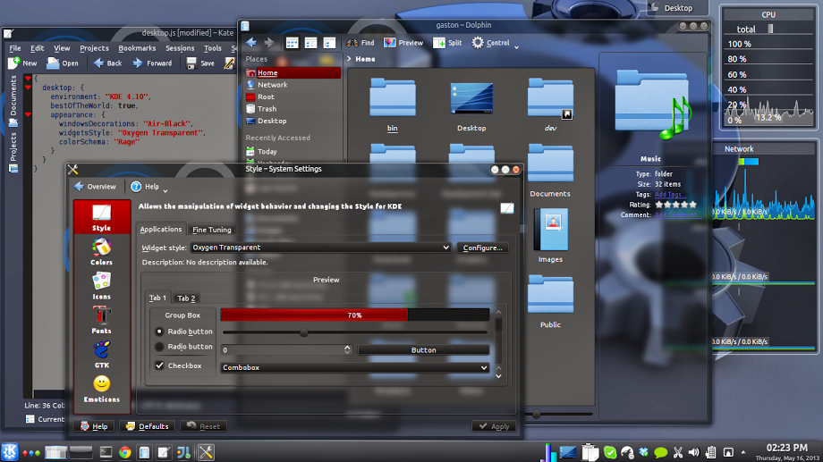The image size is (823, 462).
Task: Switch Dolphin to Icons view mode
Action: [292, 43]
